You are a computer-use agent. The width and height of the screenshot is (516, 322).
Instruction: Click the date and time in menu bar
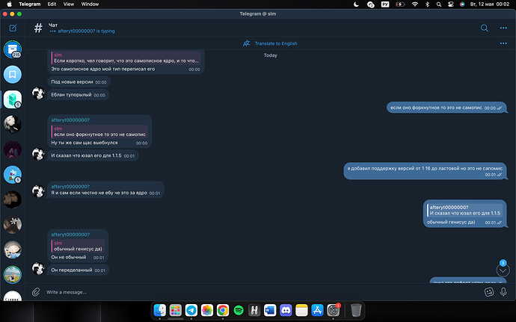[x=490, y=4]
